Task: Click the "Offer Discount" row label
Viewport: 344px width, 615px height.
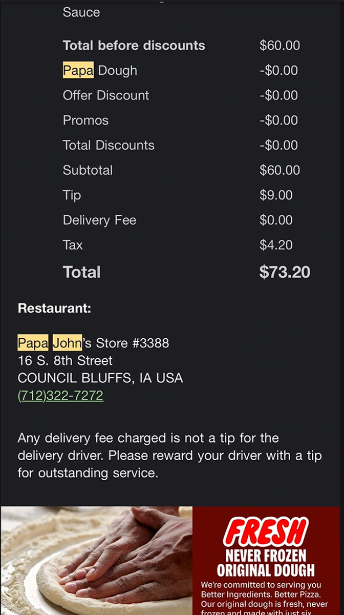Action: pos(106,95)
